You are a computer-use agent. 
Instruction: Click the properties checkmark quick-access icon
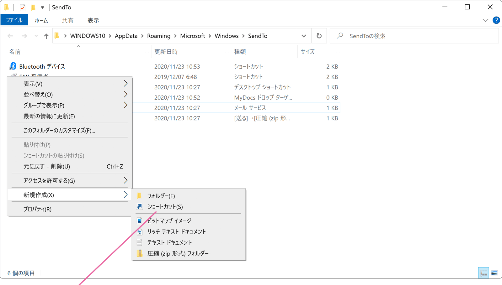point(22,7)
